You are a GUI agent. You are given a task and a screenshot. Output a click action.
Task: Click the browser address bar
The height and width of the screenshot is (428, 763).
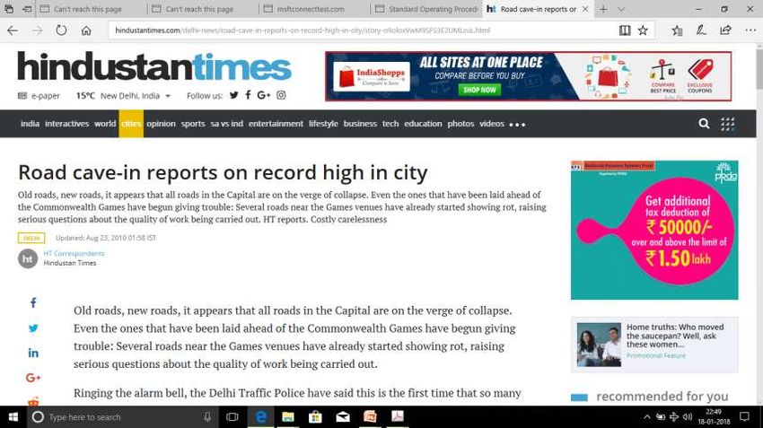click(360, 31)
